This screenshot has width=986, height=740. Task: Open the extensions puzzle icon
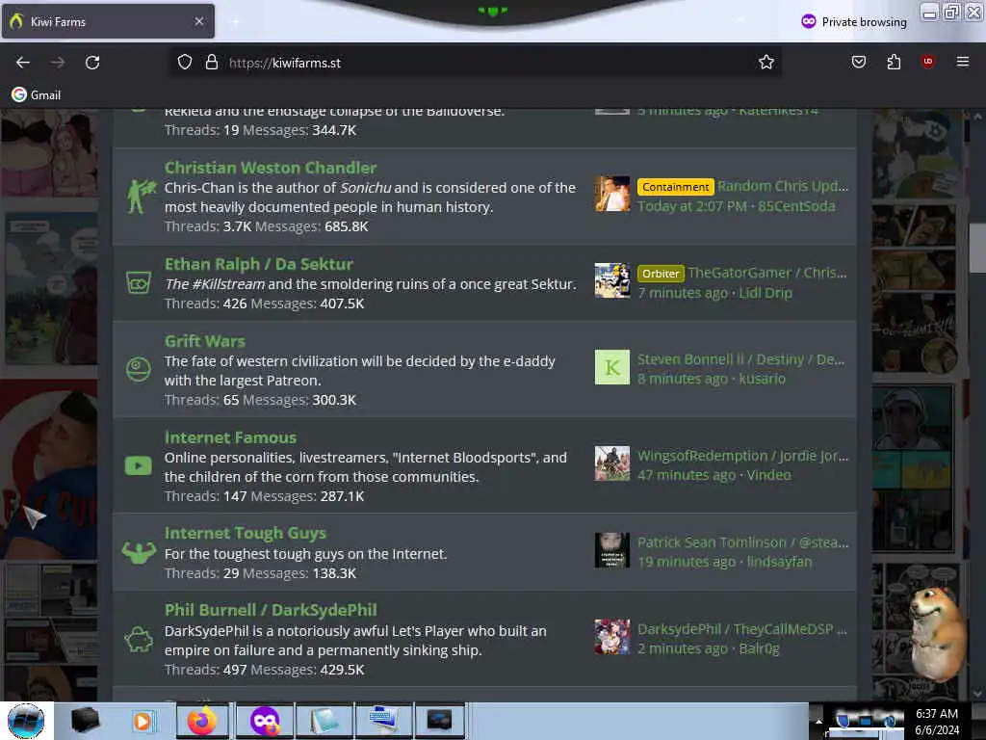click(894, 62)
